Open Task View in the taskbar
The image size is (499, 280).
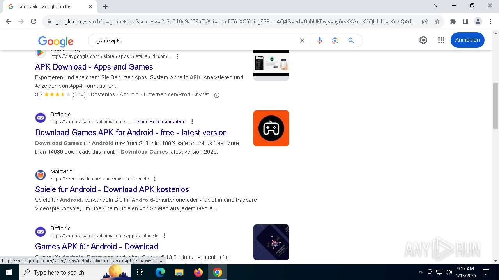click(x=140, y=272)
